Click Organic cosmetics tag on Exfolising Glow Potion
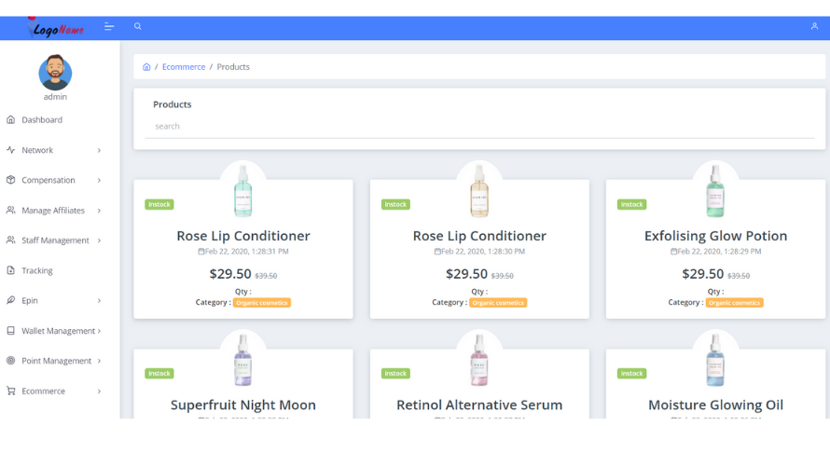The height and width of the screenshot is (466, 830). (734, 303)
